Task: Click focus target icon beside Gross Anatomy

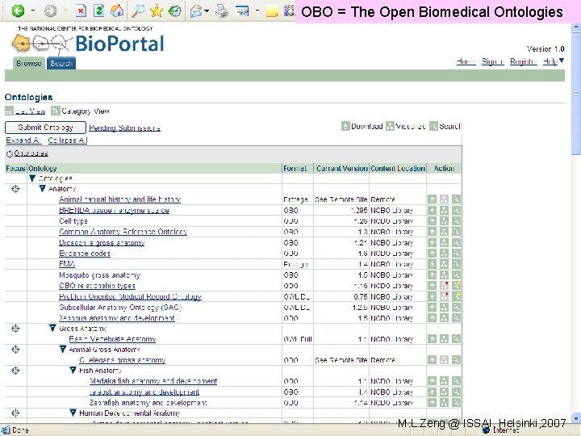Action: tap(15, 329)
